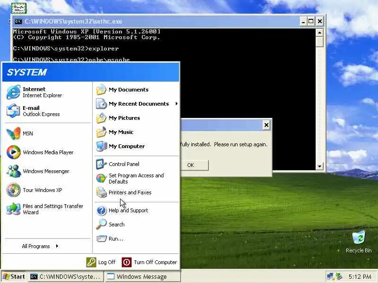Click Set Program Access and Defaults icon
Screen dimensions: 378x283
[101, 178]
